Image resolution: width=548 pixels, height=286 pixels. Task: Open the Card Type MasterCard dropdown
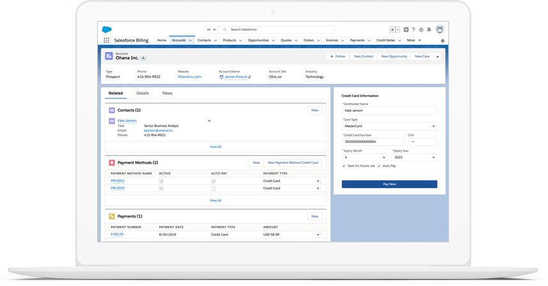click(x=389, y=126)
